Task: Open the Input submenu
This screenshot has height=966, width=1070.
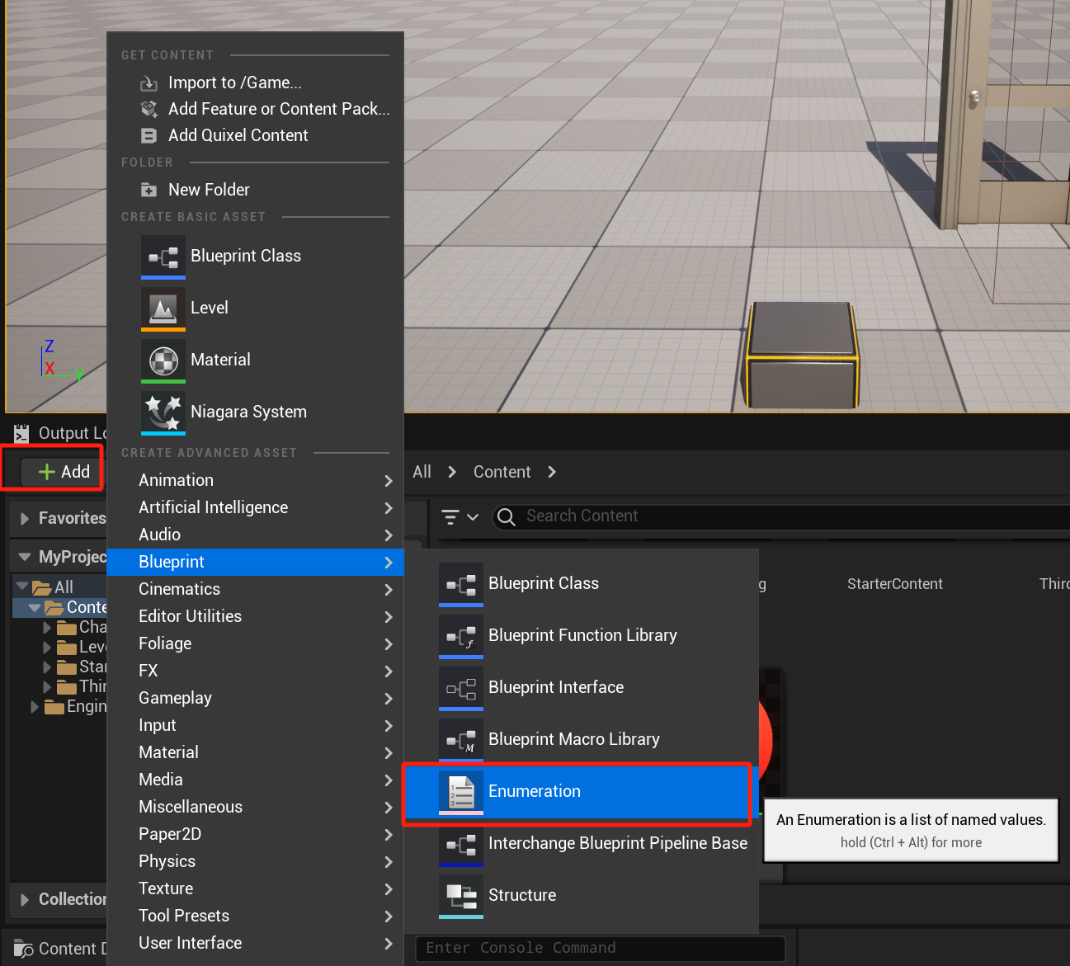Action: click(256, 725)
